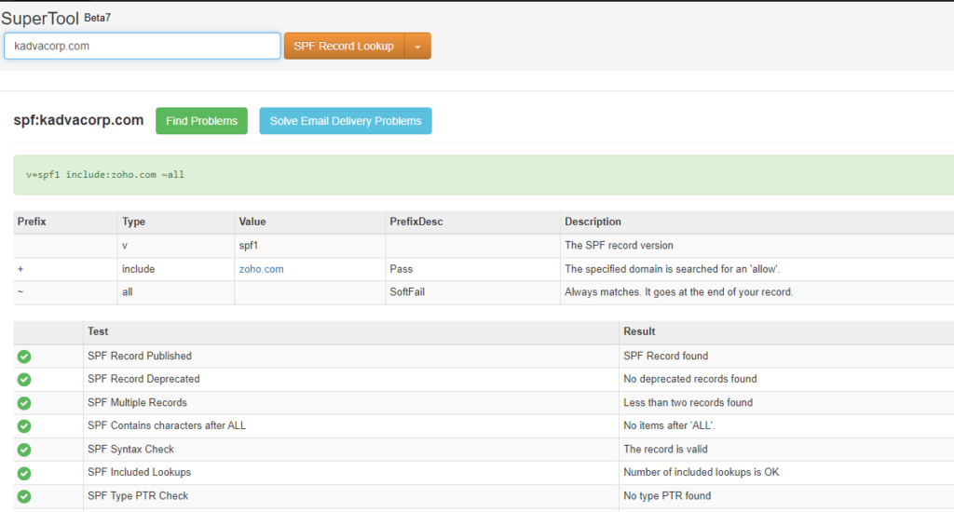The image size is (954, 512).
Task: Click the SuperTool Beta7 title
Action: point(56,19)
